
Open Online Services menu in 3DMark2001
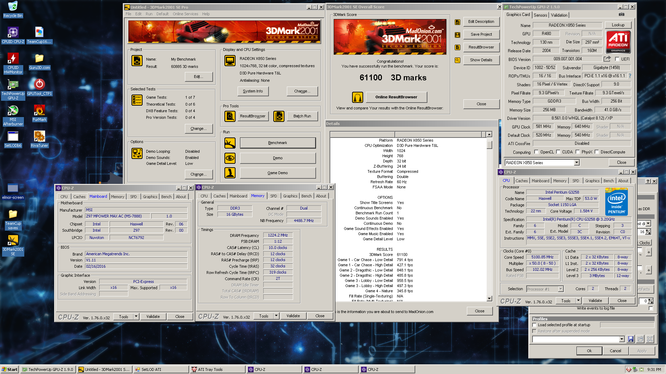point(186,14)
